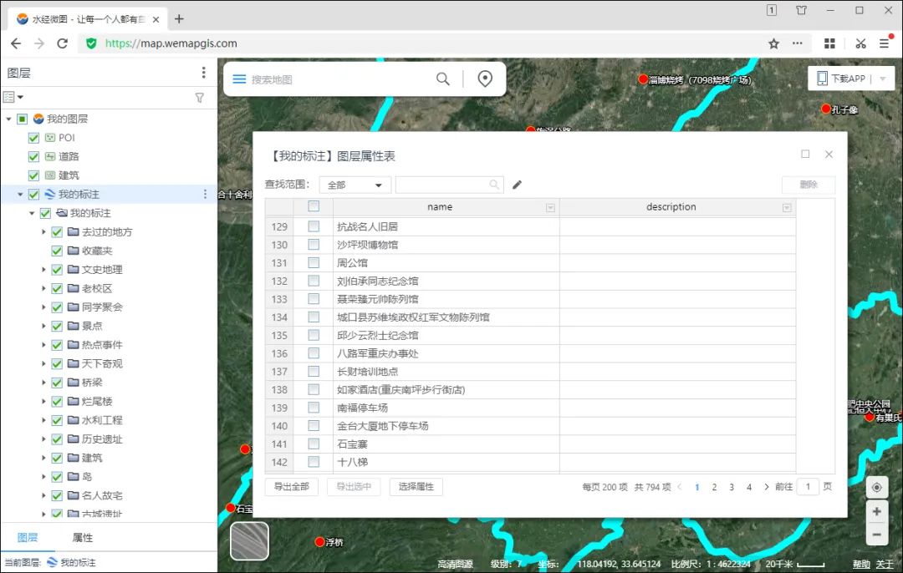
Task: Click the pencil edit icon in attribute table
Action: pos(516,184)
